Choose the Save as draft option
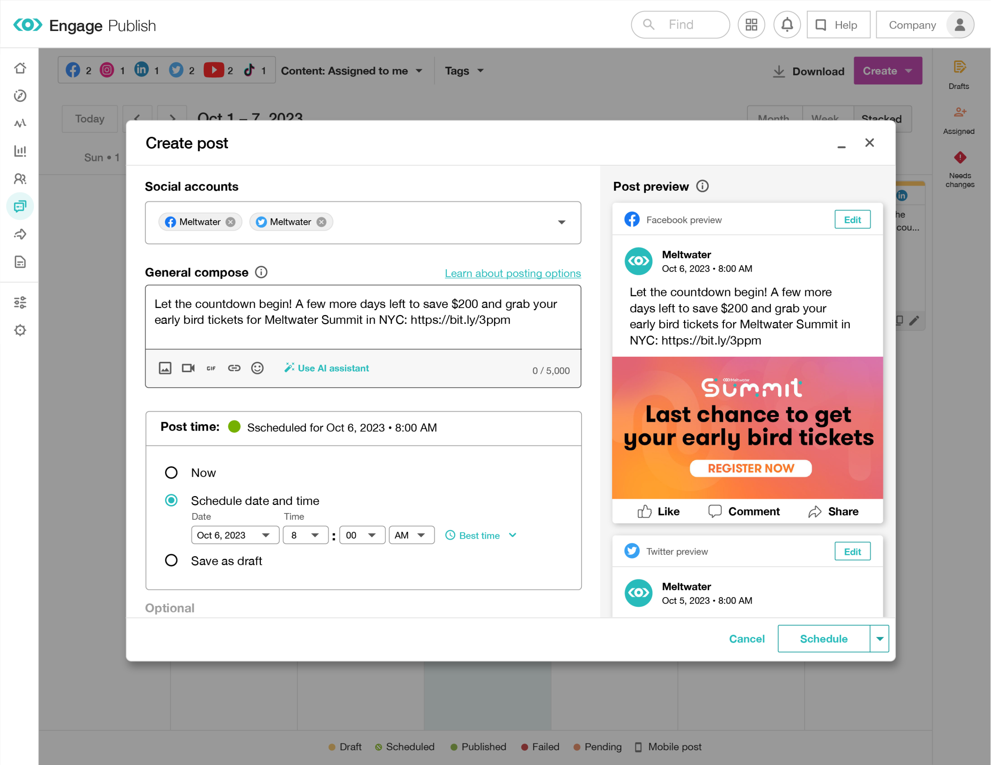This screenshot has width=991, height=765. click(171, 560)
